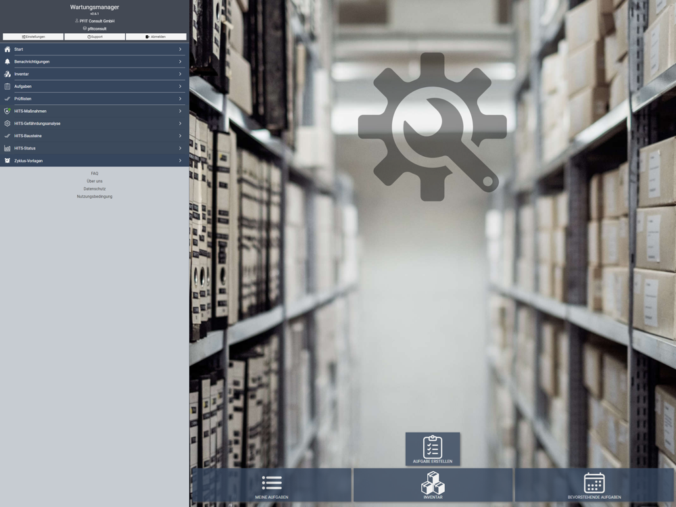The height and width of the screenshot is (507, 676).
Task: Click the clipboard icon next to Aufgaben
Action: (x=7, y=87)
